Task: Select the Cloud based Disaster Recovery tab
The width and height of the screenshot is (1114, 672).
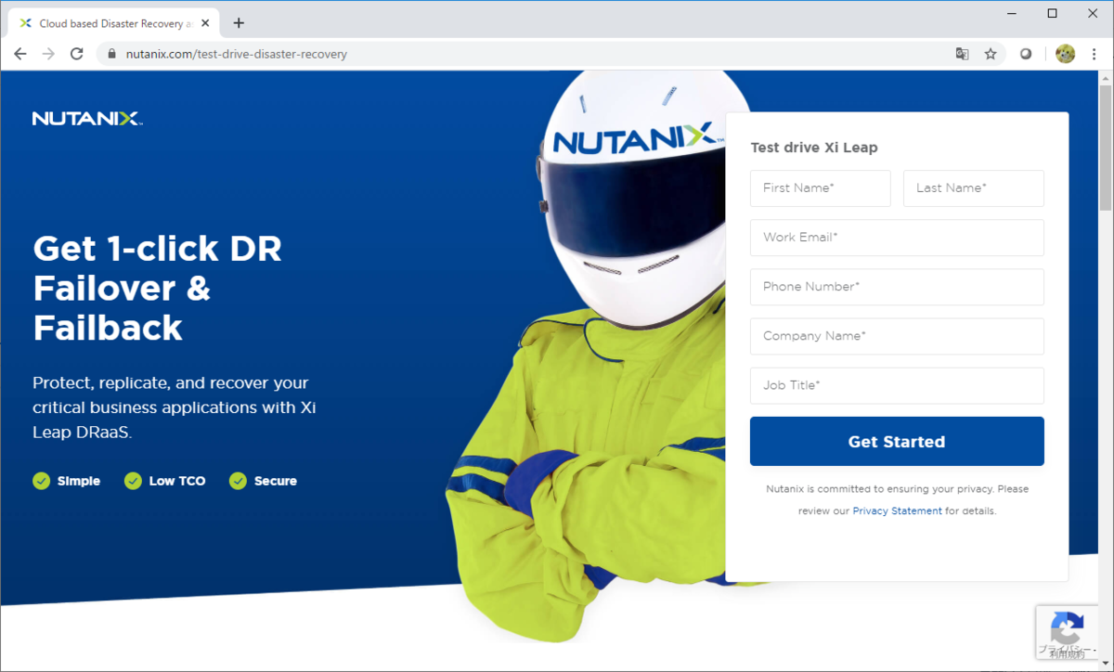Action: [x=115, y=23]
